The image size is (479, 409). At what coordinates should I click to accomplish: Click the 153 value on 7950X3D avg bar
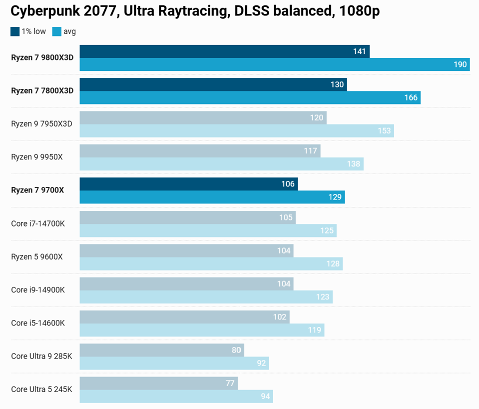click(384, 131)
